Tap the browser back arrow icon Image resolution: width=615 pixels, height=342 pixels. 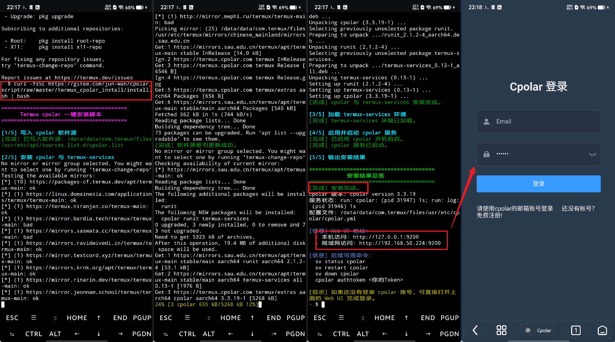[x=475, y=330]
